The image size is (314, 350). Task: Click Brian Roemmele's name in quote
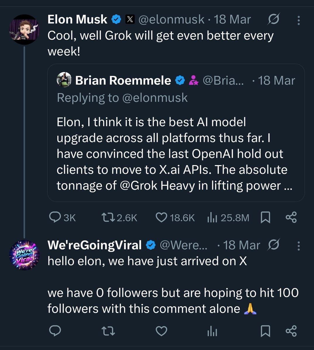click(x=123, y=80)
